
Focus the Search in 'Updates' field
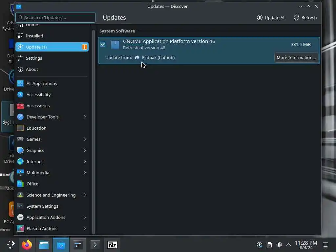tap(55, 17)
